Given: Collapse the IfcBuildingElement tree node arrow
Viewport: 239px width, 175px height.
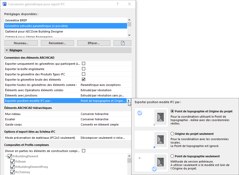Looking at the screenshot, I should coord(6,156).
